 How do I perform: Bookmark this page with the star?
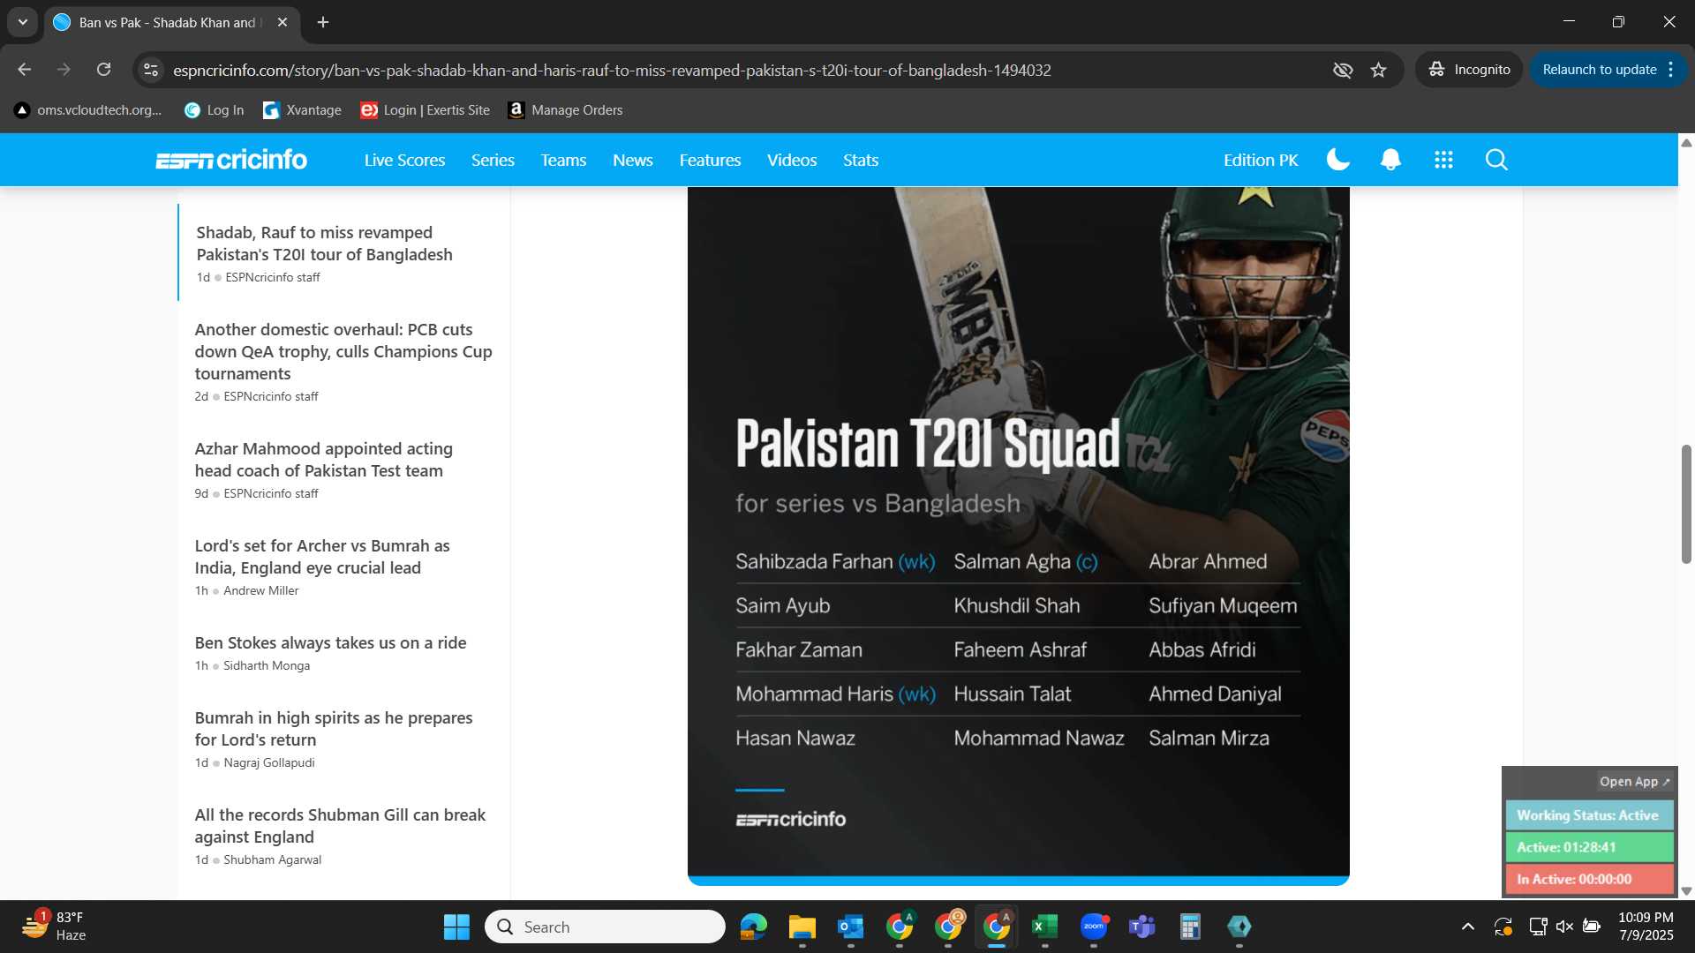click(1379, 70)
